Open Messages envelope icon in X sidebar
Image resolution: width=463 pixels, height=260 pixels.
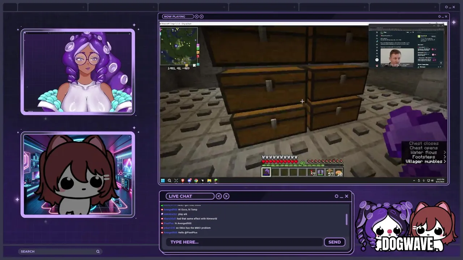point(377,44)
